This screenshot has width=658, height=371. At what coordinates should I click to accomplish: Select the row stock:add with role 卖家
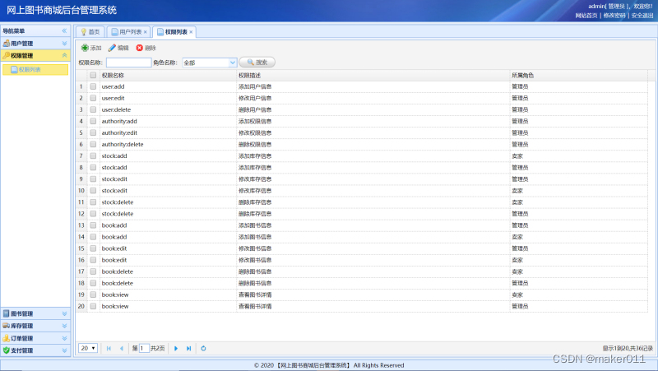(x=362, y=155)
